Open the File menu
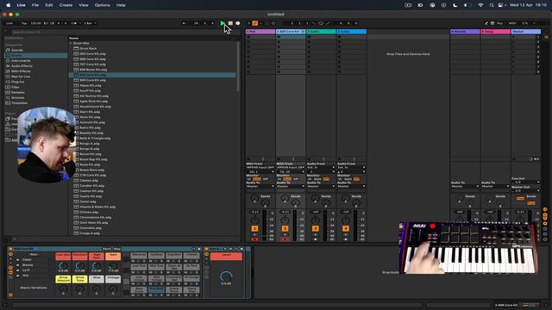This screenshot has width=552, height=310. click(x=35, y=5)
